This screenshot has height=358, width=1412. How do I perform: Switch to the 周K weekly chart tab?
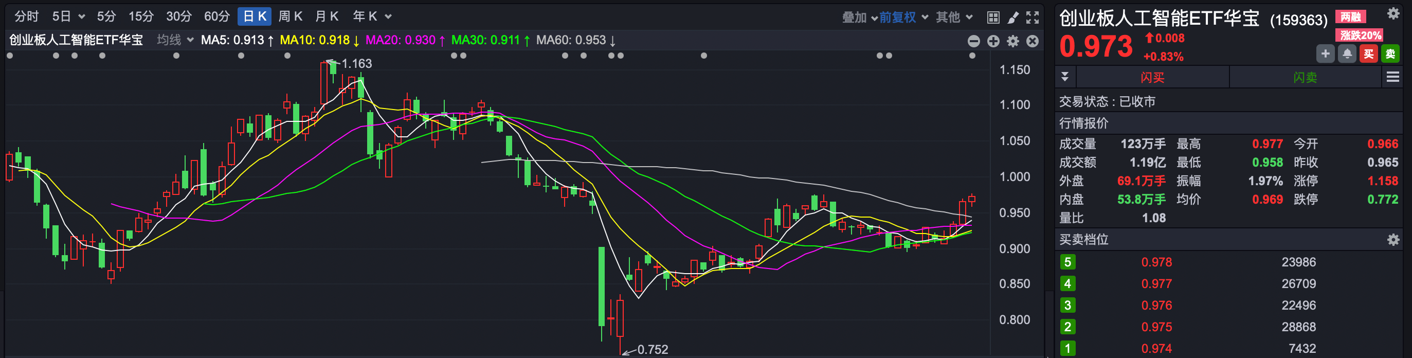290,16
